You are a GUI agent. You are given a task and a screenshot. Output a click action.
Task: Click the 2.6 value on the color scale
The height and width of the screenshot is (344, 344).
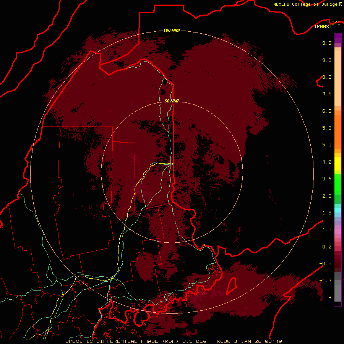pos(327,196)
